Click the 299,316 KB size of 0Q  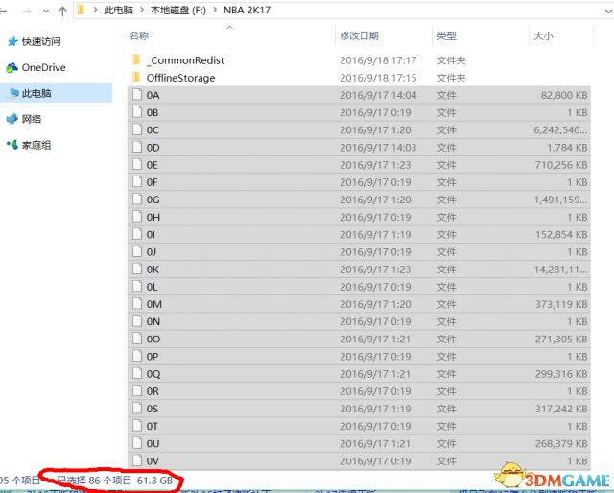pos(561,374)
